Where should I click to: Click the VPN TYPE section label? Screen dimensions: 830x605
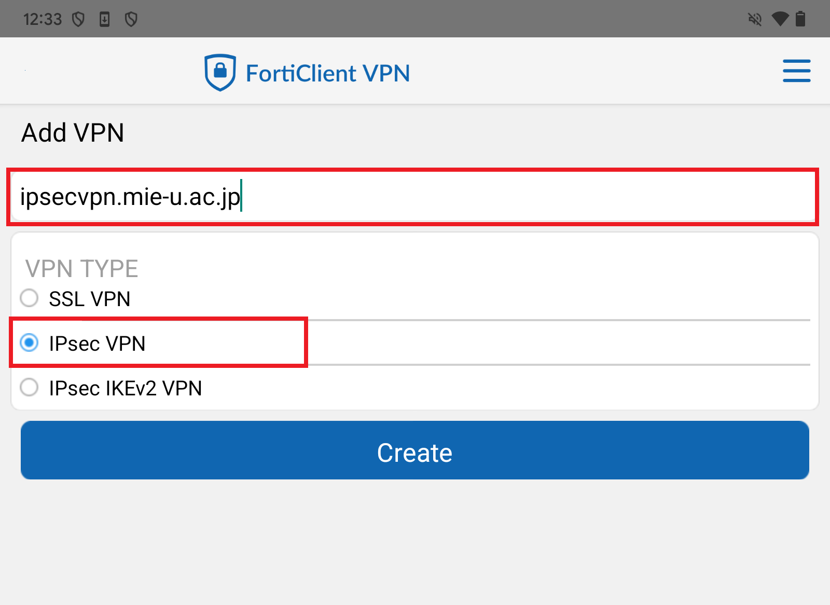click(81, 269)
